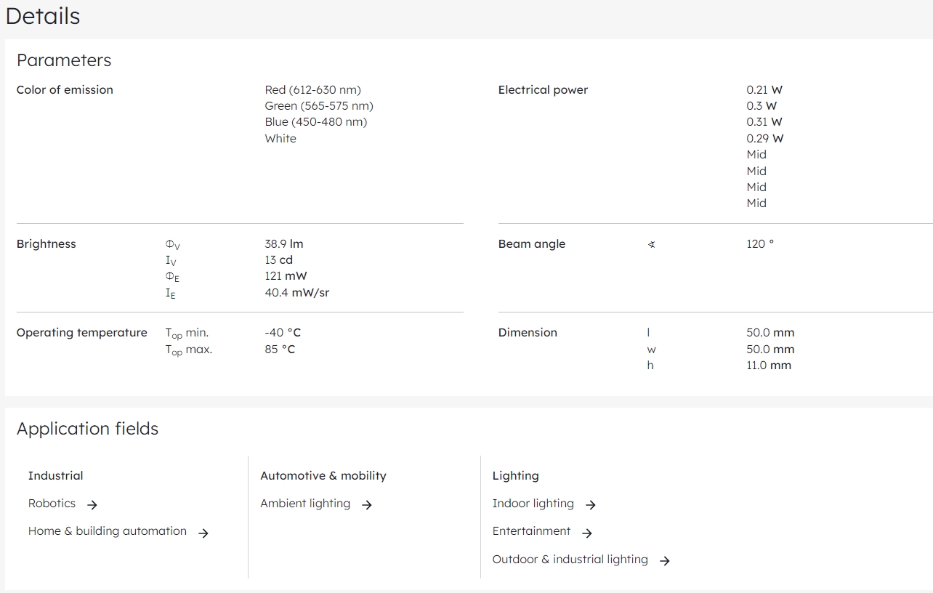Open the Robotics application link
Image resolution: width=933 pixels, height=593 pixels.
(x=52, y=504)
